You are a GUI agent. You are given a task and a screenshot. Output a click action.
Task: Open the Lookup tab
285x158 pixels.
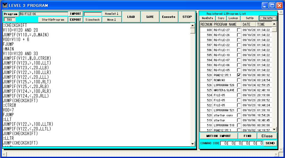233,18
